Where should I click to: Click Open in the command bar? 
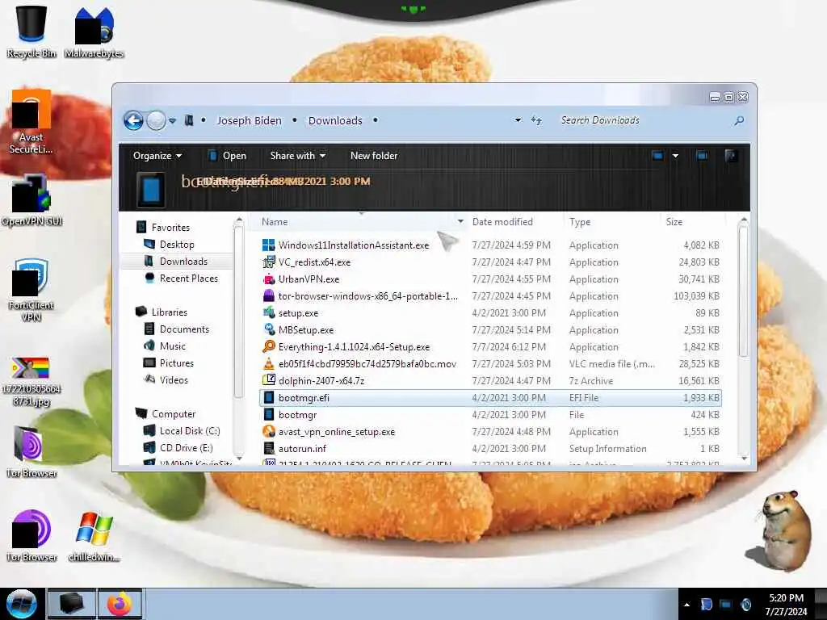[227, 156]
